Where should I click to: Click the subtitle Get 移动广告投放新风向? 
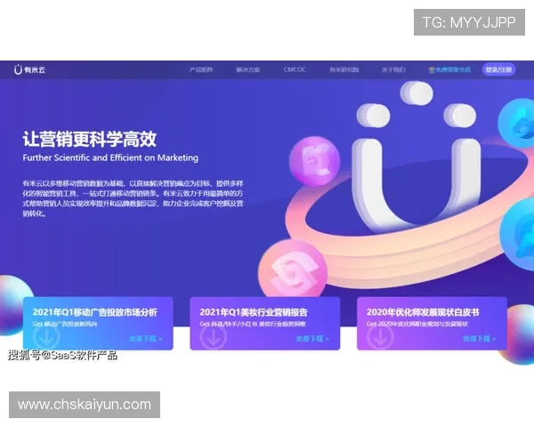pyautogui.click(x=65, y=324)
